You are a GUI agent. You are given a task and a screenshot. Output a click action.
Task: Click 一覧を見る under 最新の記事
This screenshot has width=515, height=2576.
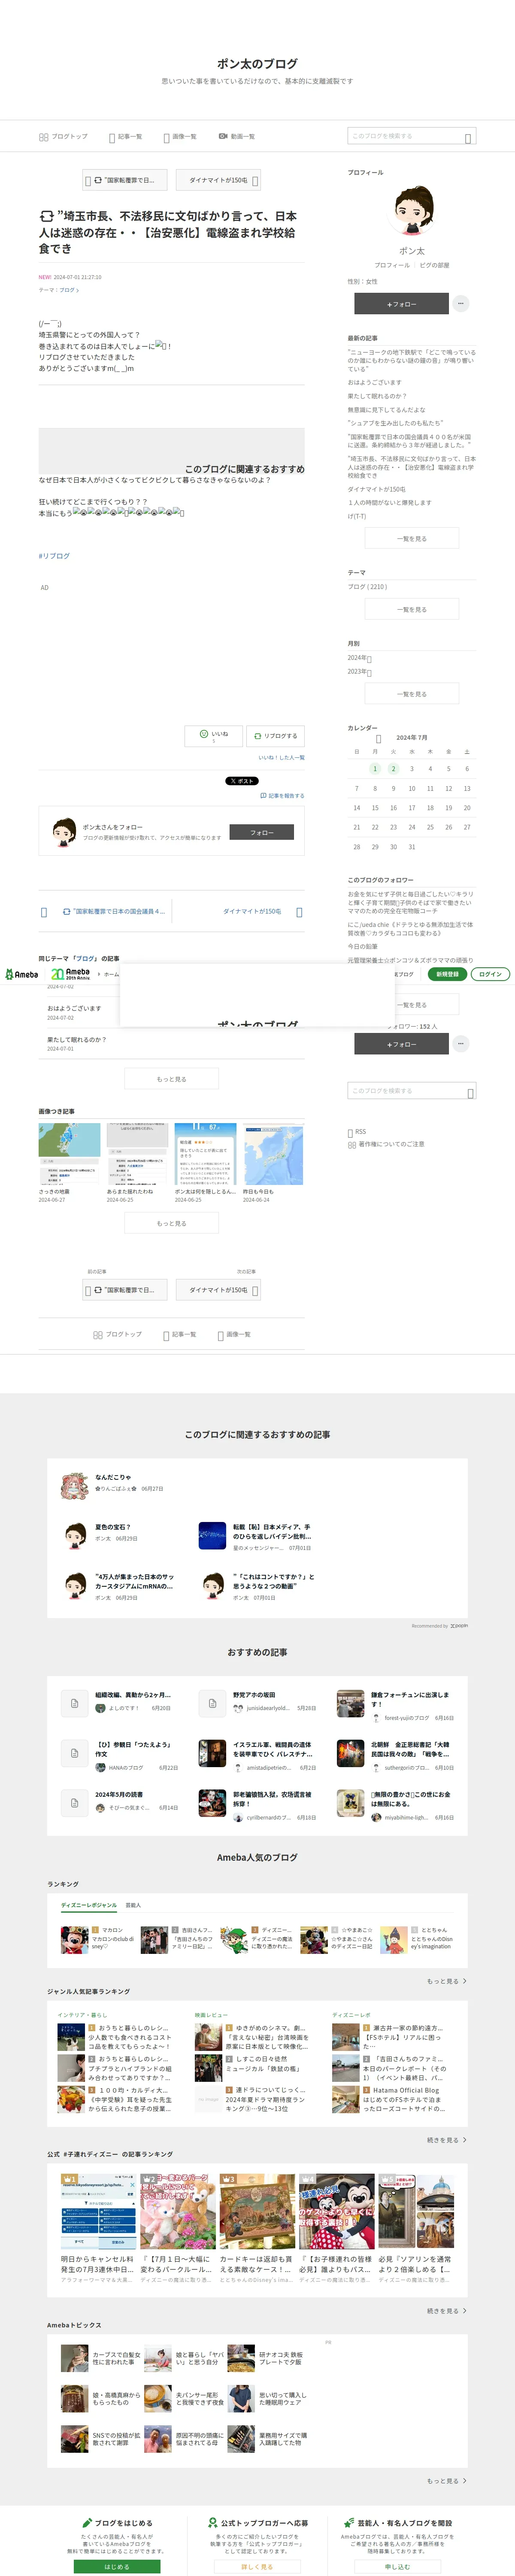click(412, 538)
